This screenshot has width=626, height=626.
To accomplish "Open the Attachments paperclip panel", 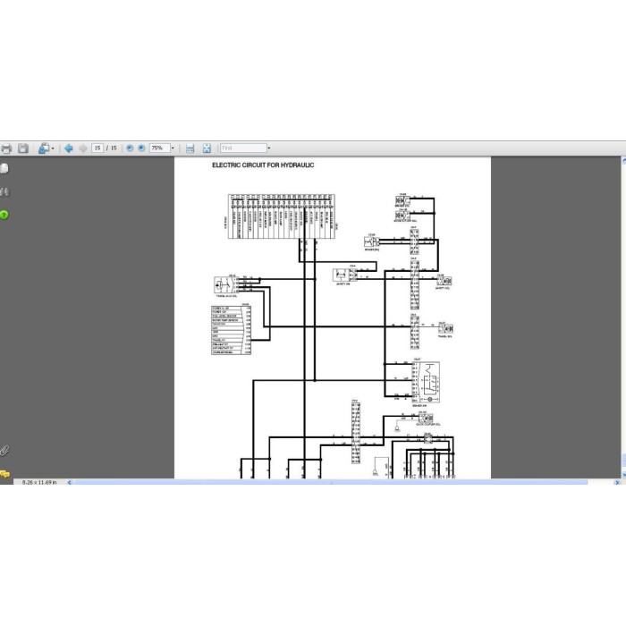I will [x=4, y=451].
